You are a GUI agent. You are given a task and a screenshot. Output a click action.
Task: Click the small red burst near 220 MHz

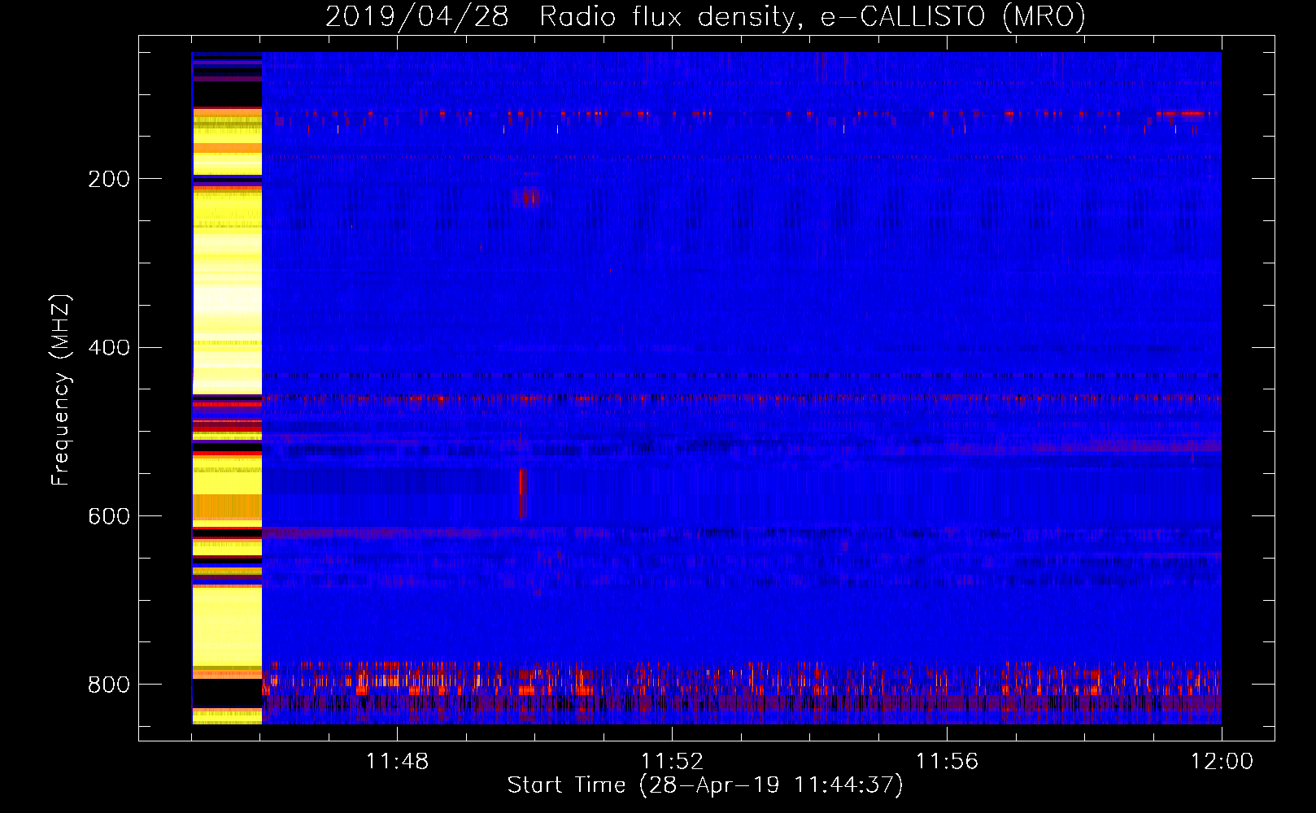(x=527, y=197)
